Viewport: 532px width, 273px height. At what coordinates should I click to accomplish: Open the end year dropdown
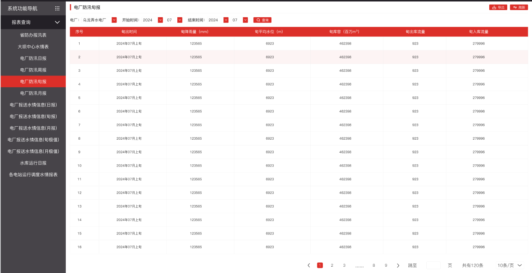pyautogui.click(x=226, y=20)
